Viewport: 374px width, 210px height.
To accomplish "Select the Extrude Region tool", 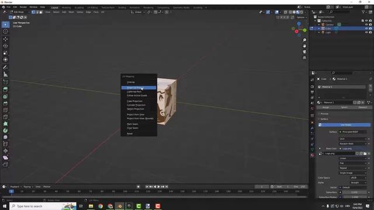I will pos(5,89).
